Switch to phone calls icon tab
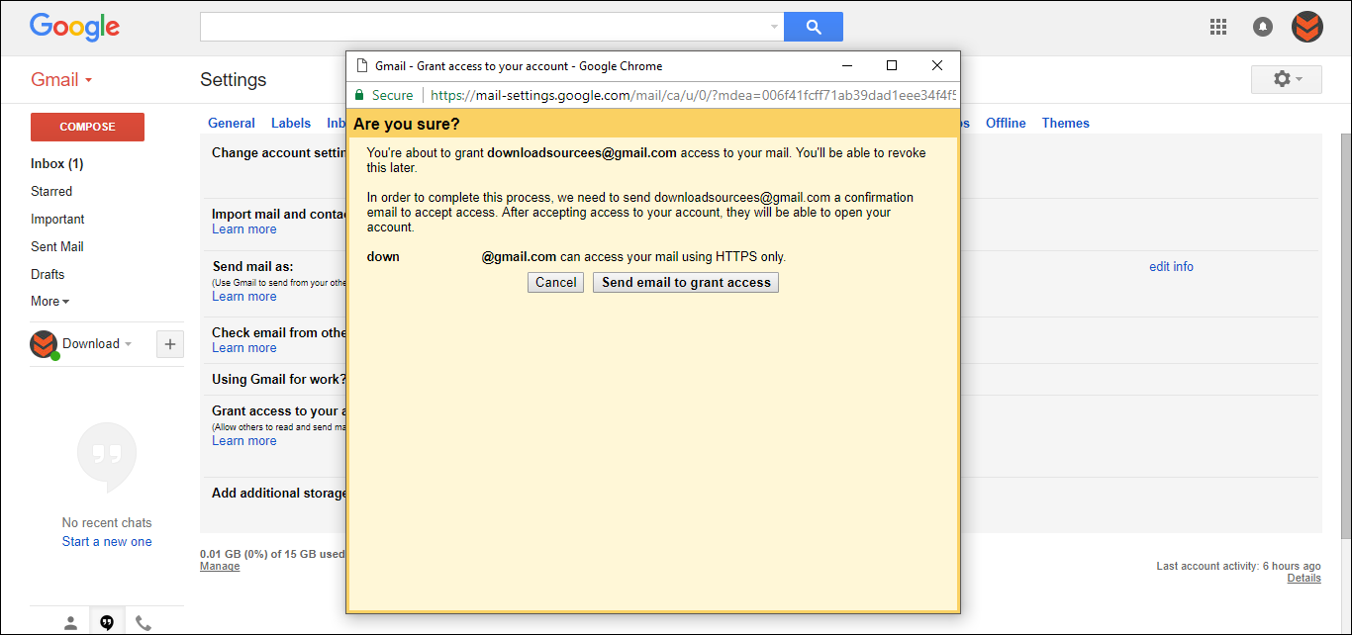The height and width of the screenshot is (635, 1352). coord(144,622)
